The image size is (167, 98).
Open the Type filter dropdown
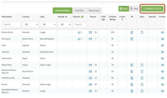[48, 24]
